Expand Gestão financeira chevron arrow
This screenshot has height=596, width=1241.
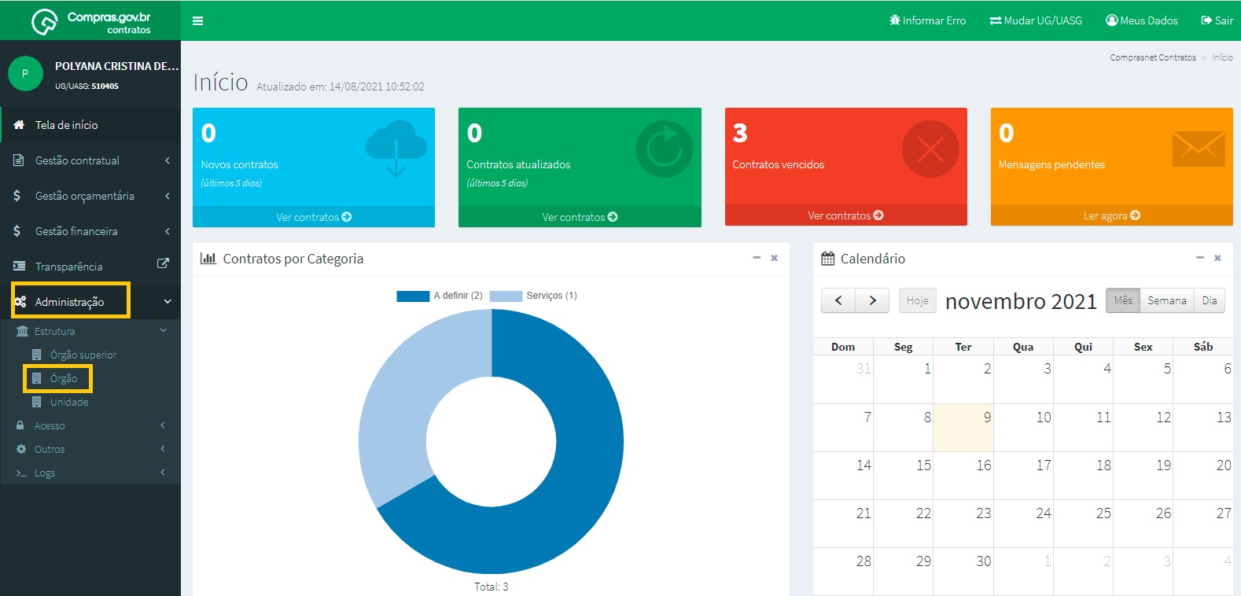tap(168, 231)
